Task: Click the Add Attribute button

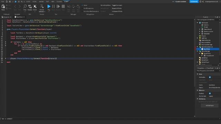Action: [210, 105]
